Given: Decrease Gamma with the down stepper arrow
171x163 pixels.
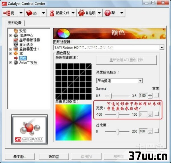Looking at the screenshot, I should [x=150, y=97].
